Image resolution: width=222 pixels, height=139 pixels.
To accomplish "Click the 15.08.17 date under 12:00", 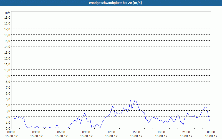I will (x=111, y=136).
